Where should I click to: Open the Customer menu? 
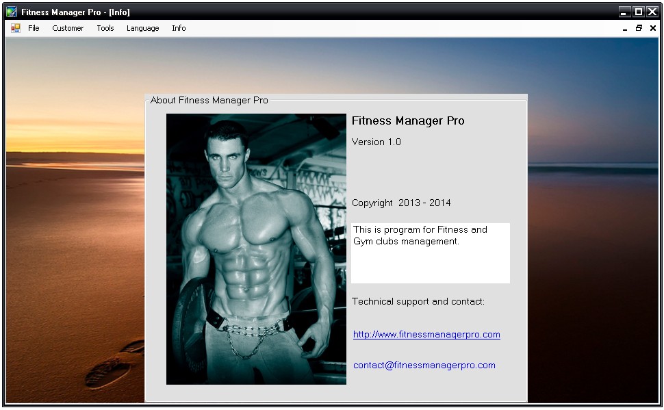click(x=68, y=28)
